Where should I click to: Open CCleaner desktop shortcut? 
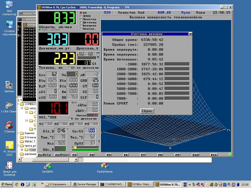[x=9, y=125]
